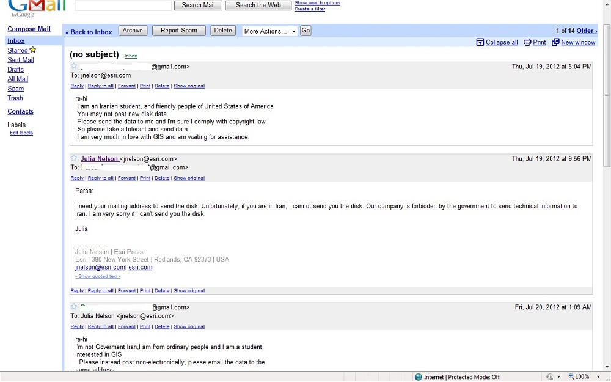The width and height of the screenshot is (611, 382).
Task: Click into the mail search text box
Action: coord(123,6)
